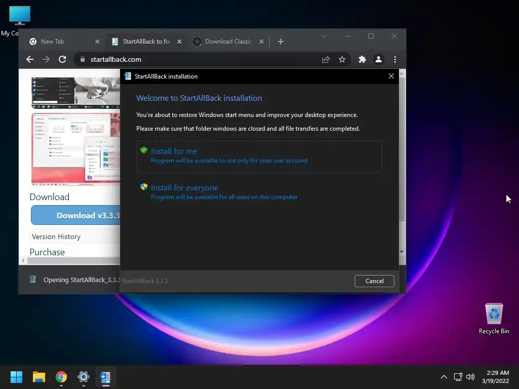Click the page vertical scrollbar

(x=402, y=149)
